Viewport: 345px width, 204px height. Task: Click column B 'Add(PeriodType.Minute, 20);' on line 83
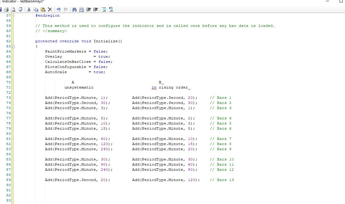point(165,149)
